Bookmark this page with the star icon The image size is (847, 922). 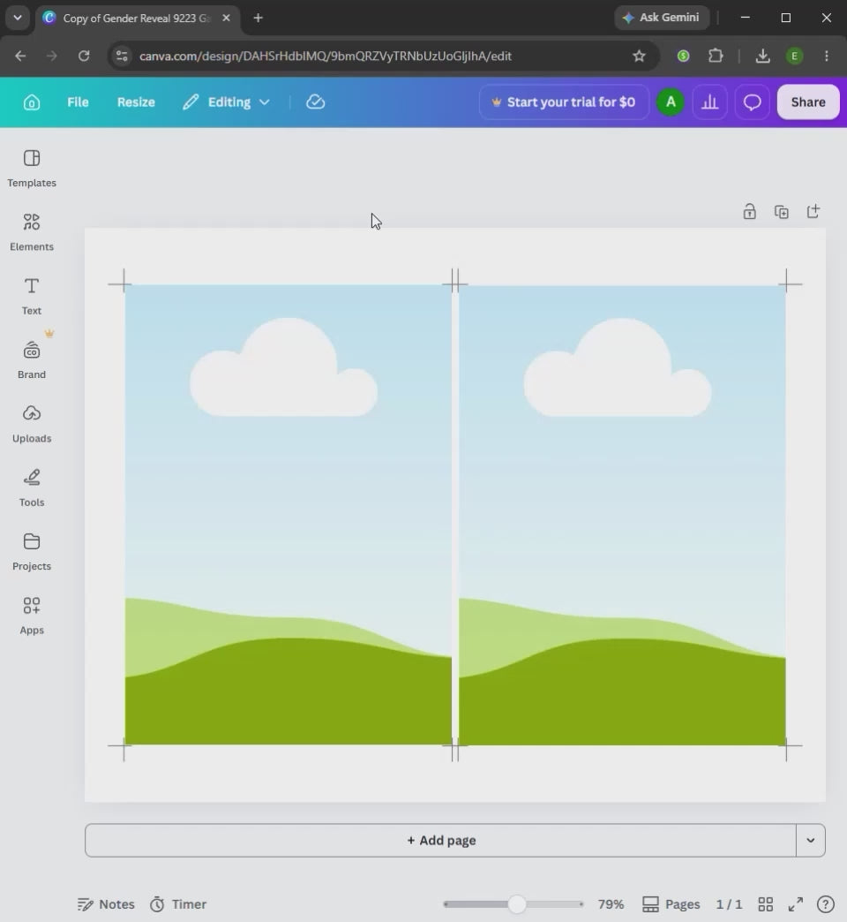click(x=639, y=56)
